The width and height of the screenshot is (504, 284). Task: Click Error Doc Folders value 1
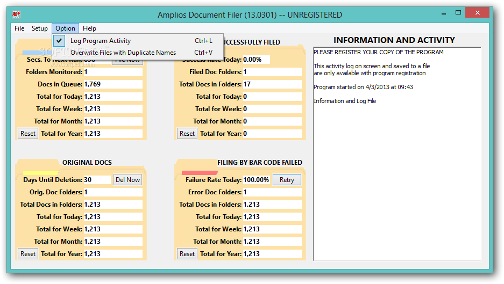point(272,192)
